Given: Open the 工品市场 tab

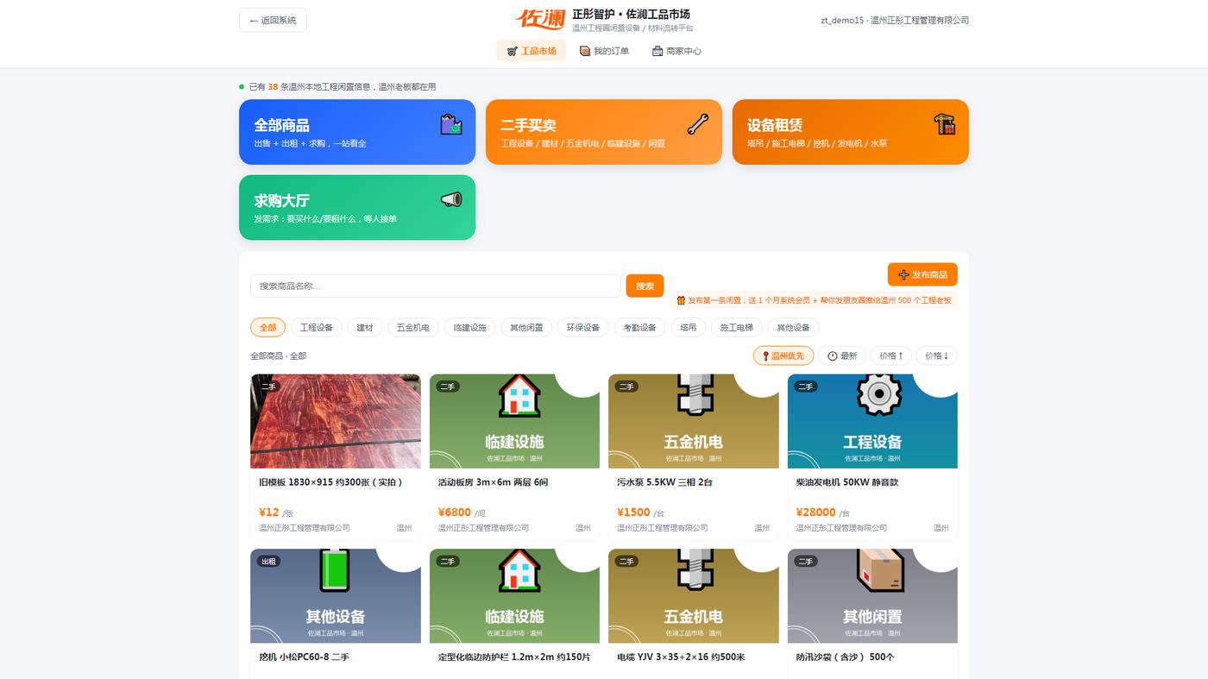Looking at the screenshot, I should (x=532, y=51).
